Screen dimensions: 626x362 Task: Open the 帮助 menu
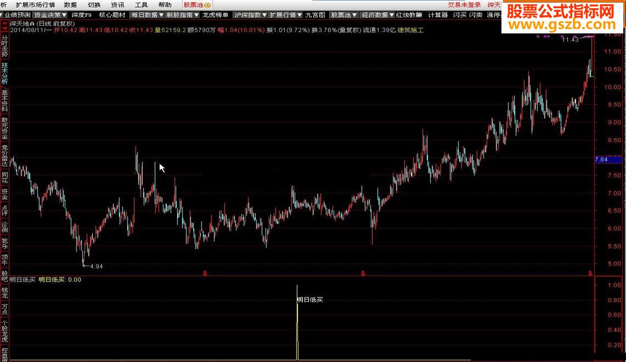(x=165, y=5)
